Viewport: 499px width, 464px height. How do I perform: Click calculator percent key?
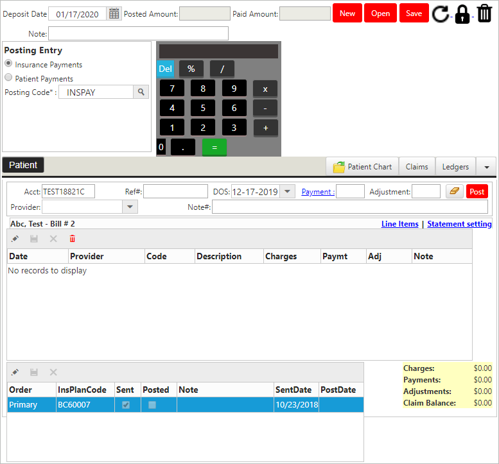click(x=191, y=69)
